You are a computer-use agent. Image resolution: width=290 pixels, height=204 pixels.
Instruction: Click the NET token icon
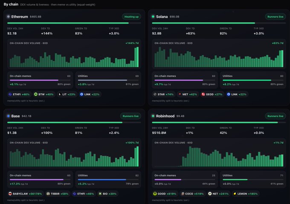210,194
